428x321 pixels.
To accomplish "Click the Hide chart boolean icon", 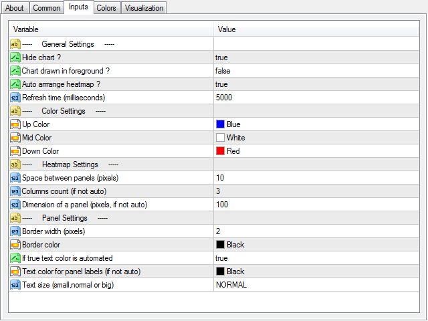I will click(15, 58).
